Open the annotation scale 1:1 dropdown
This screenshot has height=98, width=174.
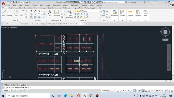click(x=153, y=91)
